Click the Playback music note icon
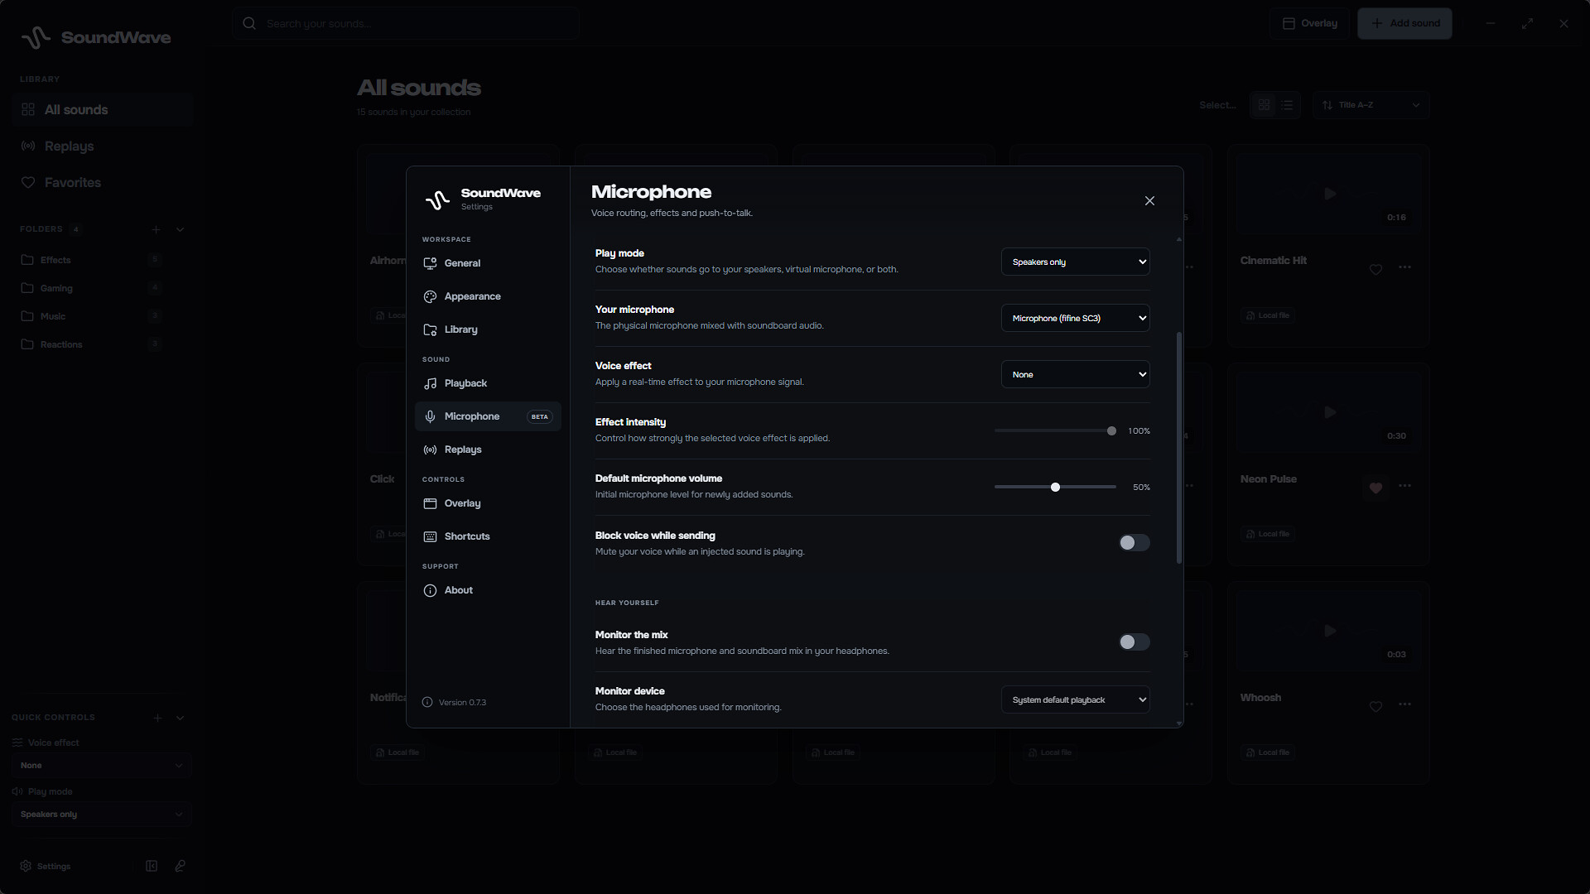Viewport: 1590px width, 894px height. 430,383
